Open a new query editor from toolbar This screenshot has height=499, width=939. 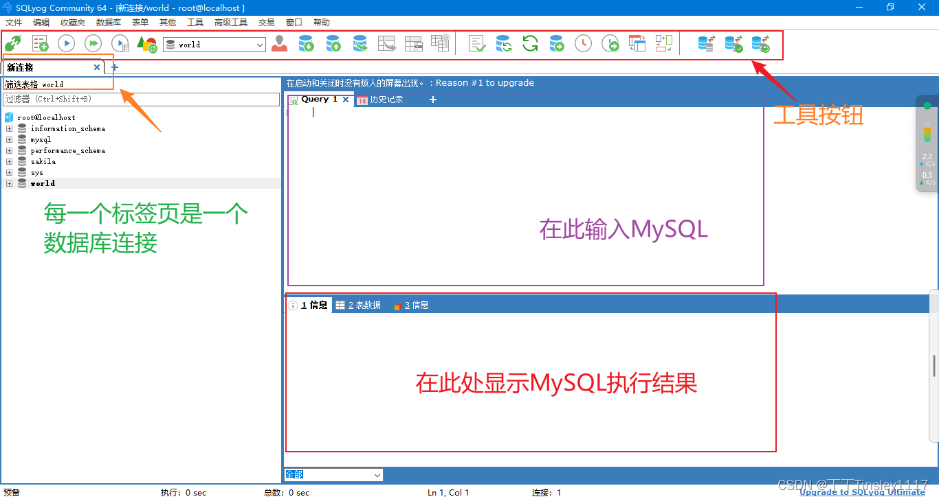(40, 44)
